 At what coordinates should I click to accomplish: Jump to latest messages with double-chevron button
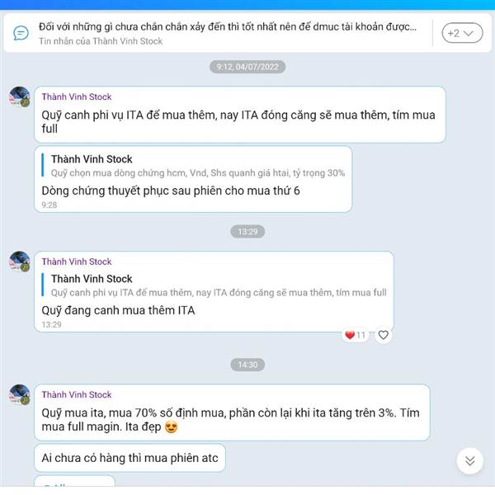(469, 461)
